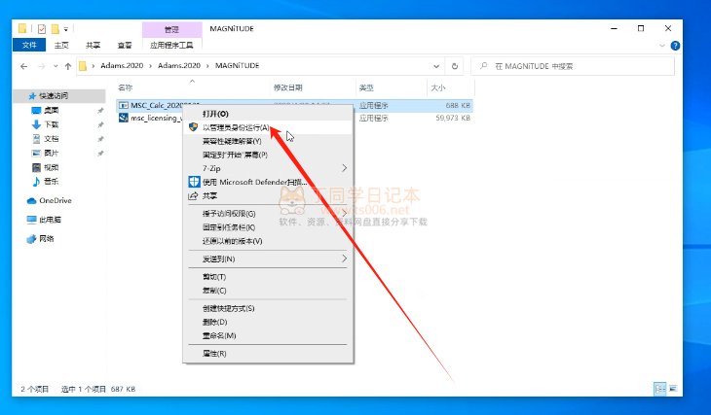Expand the 7-Zip submenu
This screenshot has width=711, height=415.
[345, 168]
